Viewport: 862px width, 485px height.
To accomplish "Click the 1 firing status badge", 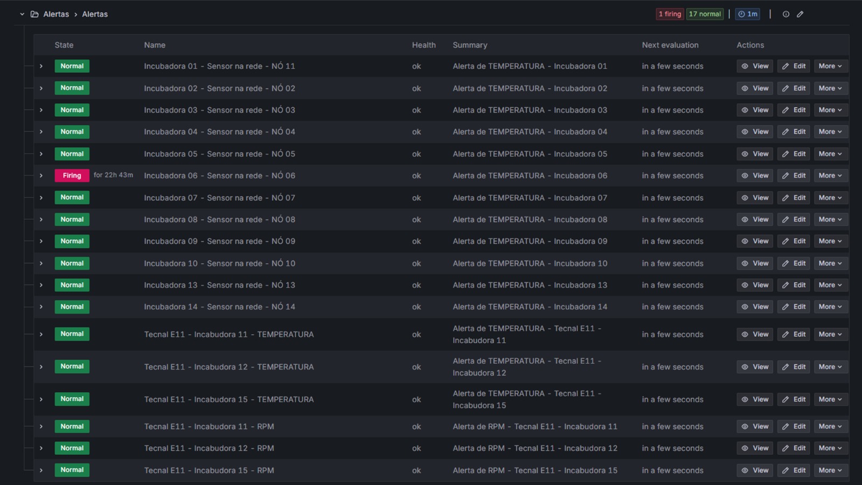I will click(x=670, y=14).
